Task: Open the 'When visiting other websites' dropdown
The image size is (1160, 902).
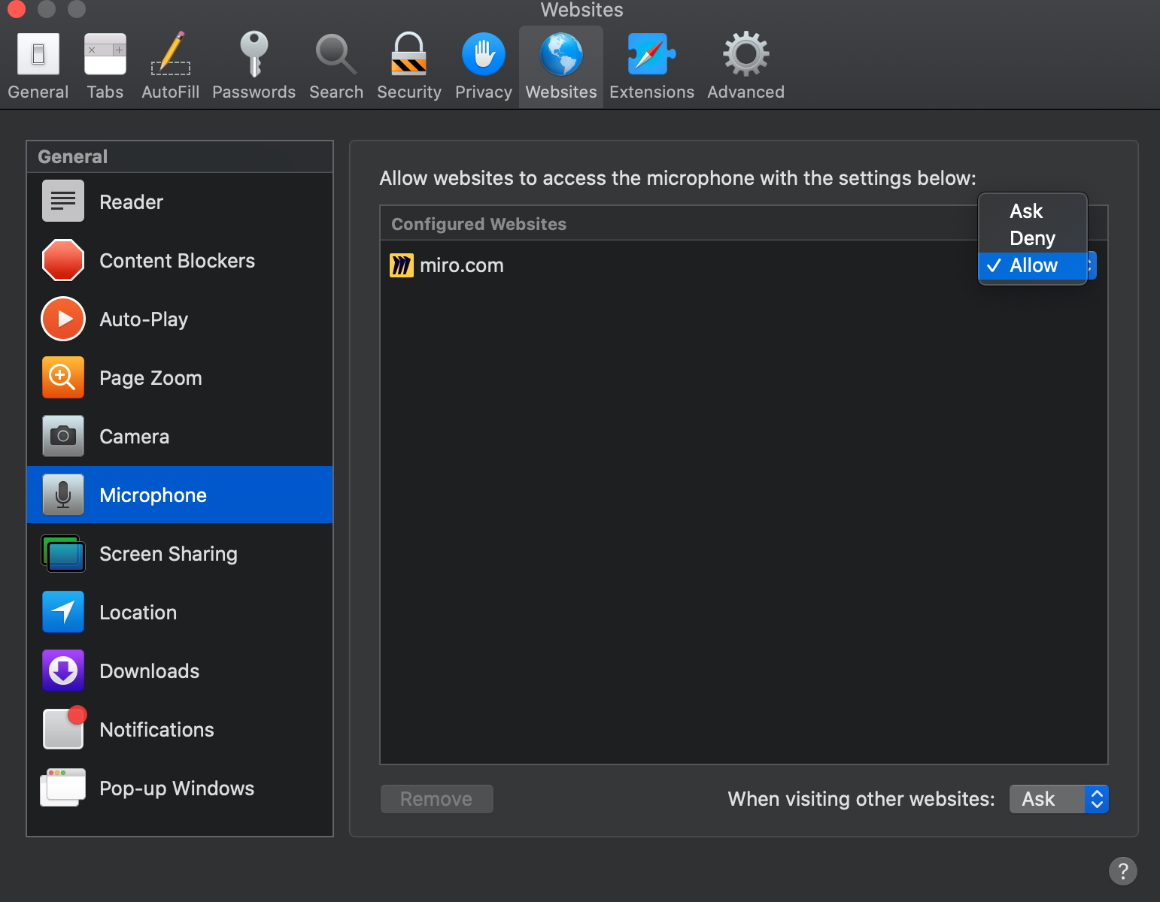Action: [1058, 799]
